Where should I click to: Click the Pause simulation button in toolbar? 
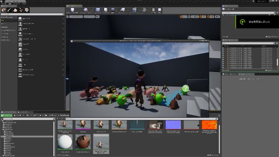click(x=153, y=10)
